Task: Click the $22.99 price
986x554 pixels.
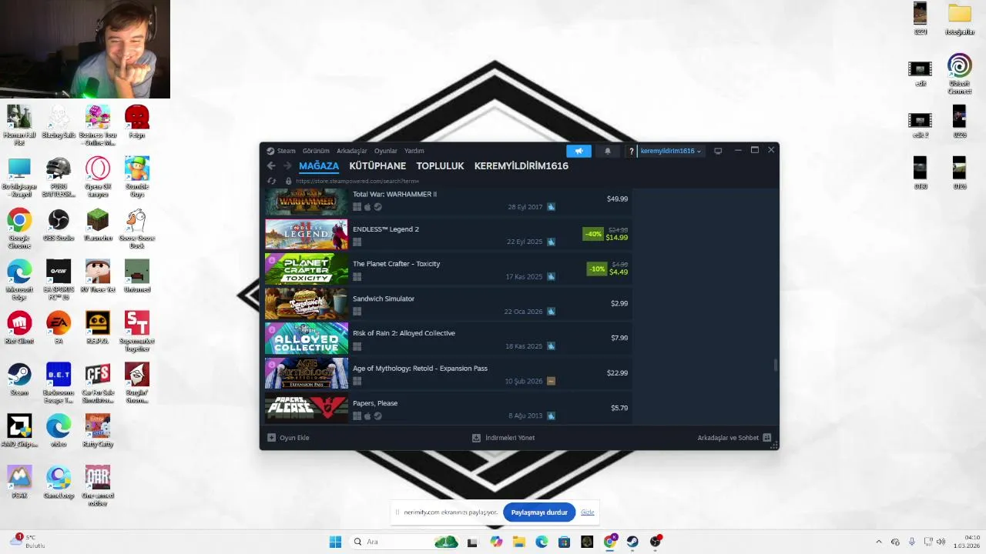Action: (x=617, y=373)
